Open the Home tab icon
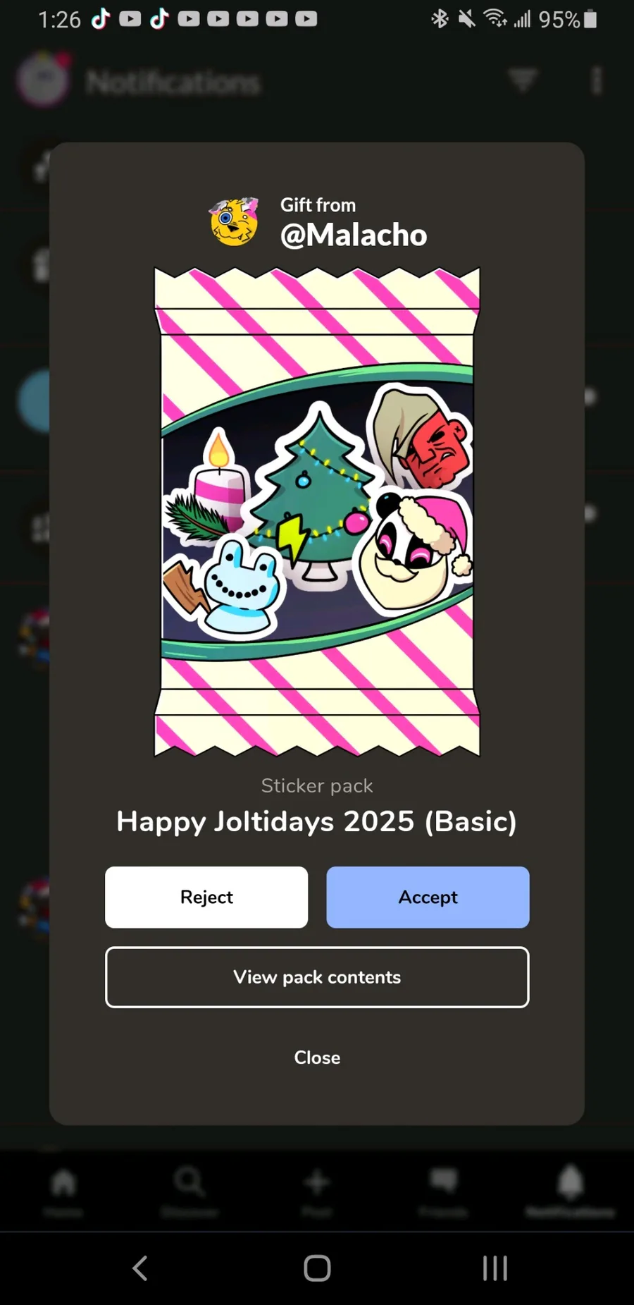Screen dimensions: 634x1305 click(x=63, y=1183)
